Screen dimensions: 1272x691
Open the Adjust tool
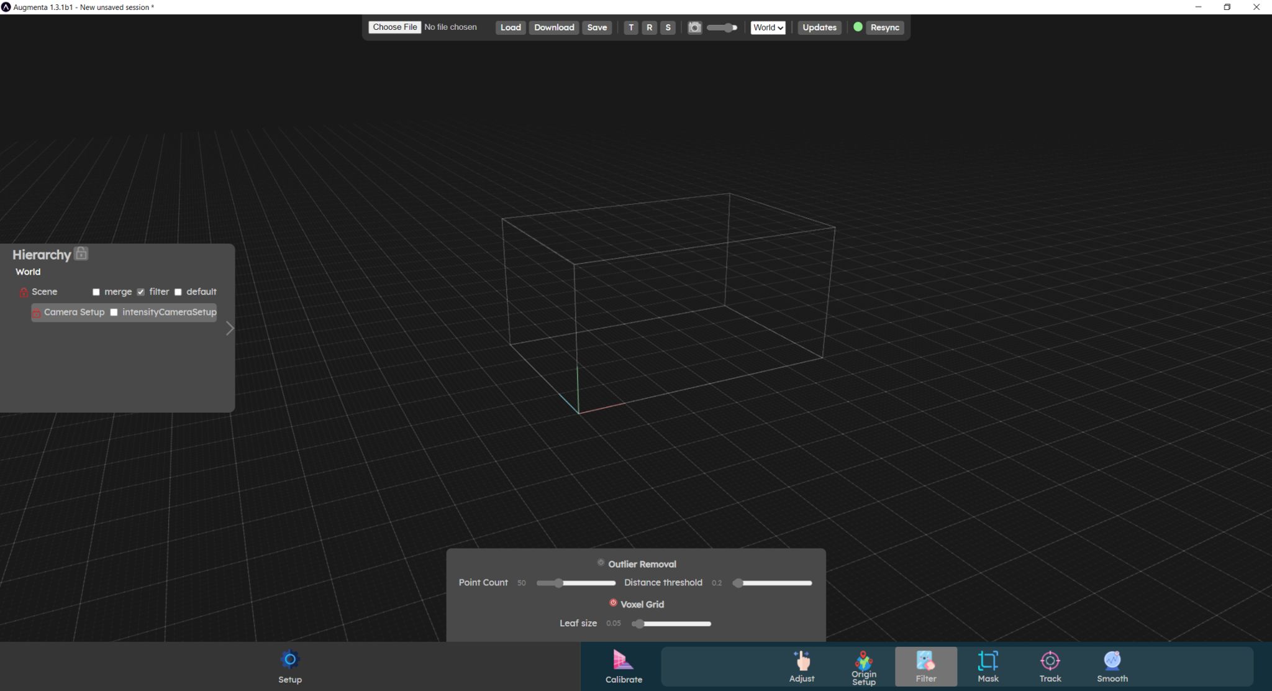pos(801,666)
